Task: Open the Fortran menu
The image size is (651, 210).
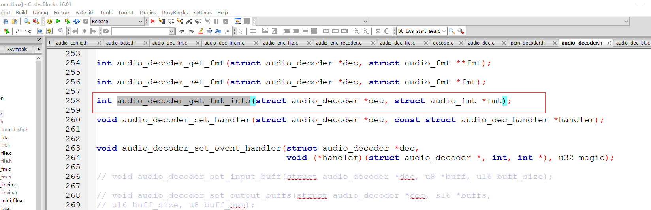Action: (62, 13)
